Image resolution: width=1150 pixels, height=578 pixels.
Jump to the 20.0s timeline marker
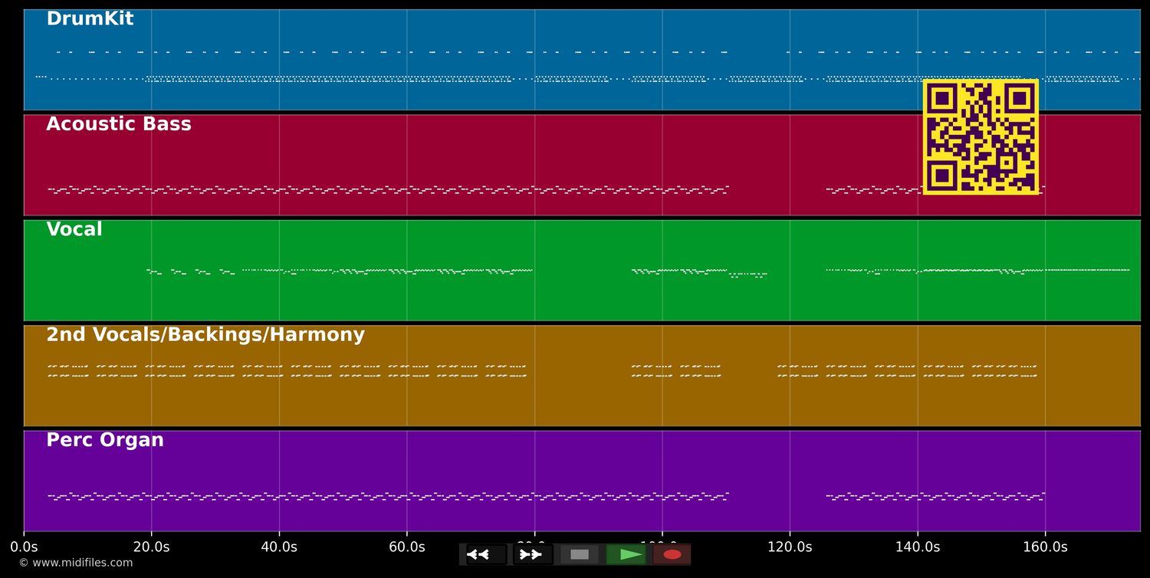pos(151,547)
